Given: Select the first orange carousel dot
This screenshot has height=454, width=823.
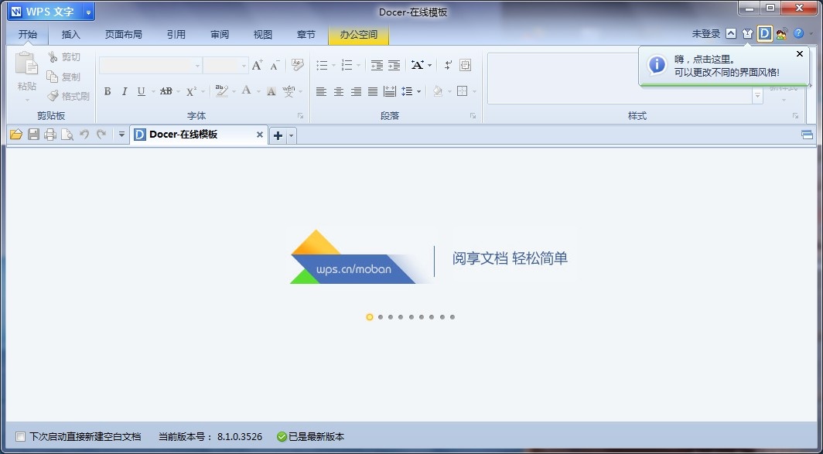Looking at the screenshot, I should [370, 317].
